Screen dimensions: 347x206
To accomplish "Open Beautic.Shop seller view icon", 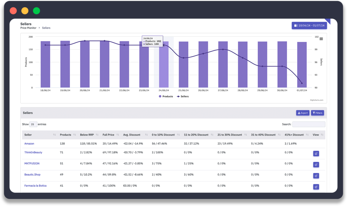I will coord(316,176).
